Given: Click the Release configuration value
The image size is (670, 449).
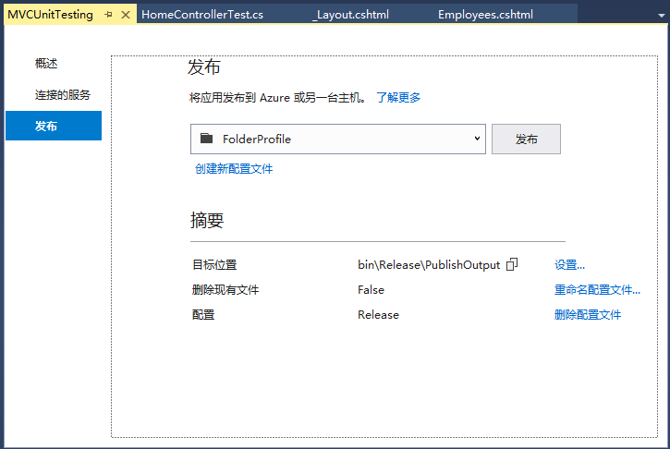Looking at the screenshot, I should (378, 314).
